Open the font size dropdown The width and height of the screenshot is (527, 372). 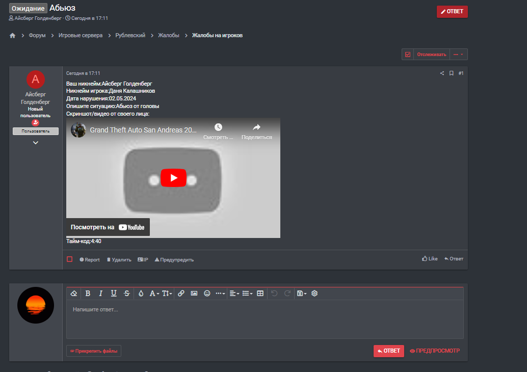167,294
